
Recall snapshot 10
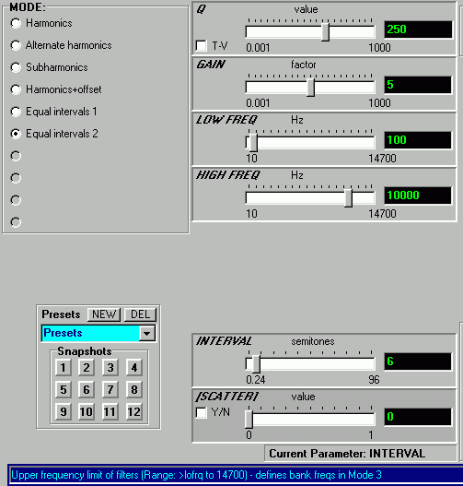coord(87,412)
